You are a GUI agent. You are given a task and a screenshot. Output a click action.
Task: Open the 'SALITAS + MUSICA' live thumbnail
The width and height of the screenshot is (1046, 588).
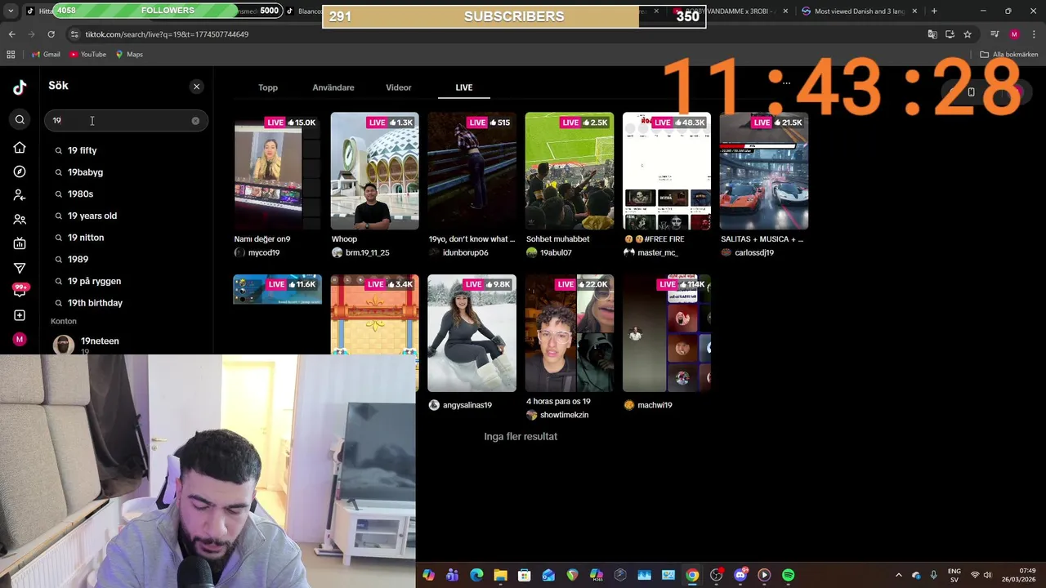763,171
